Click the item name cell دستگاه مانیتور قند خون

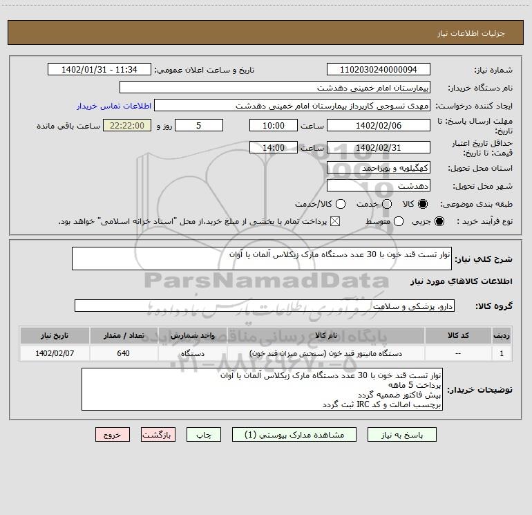325,353
